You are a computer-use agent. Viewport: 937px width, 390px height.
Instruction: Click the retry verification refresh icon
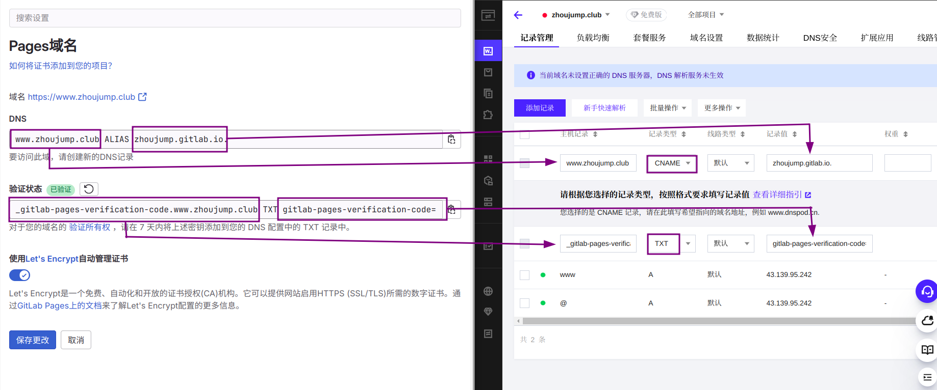click(89, 189)
